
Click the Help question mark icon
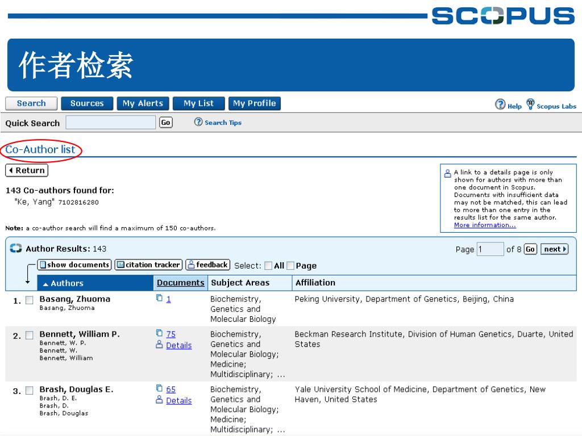[500, 104]
